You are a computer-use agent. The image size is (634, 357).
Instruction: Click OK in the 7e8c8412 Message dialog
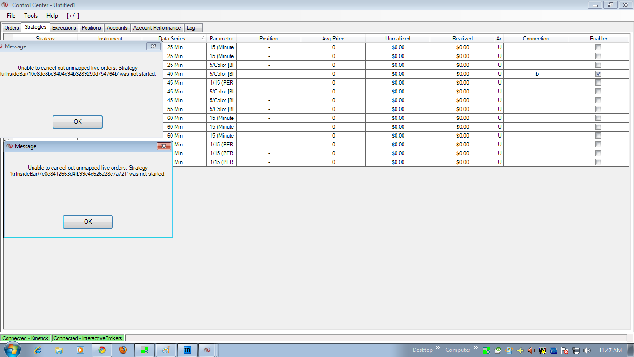coord(88,222)
